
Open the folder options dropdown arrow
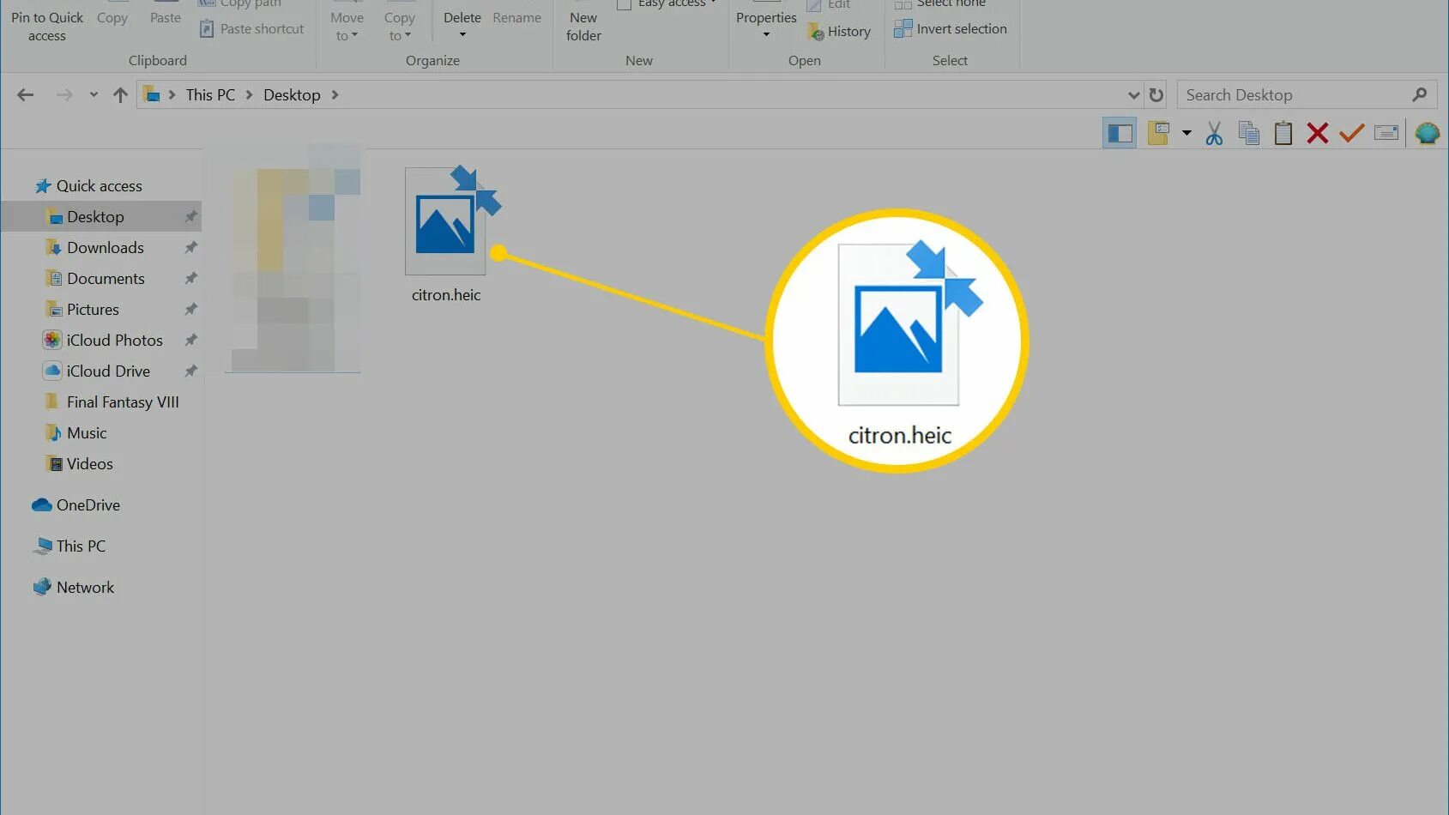[1186, 133]
